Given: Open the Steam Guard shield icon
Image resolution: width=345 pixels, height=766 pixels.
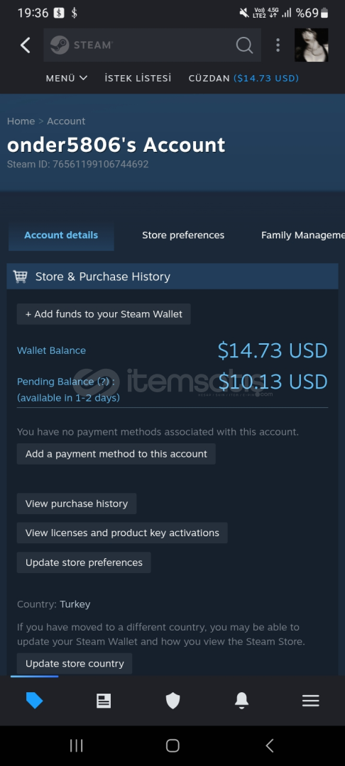Looking at the screenshot, I should [x=172, y=701].
